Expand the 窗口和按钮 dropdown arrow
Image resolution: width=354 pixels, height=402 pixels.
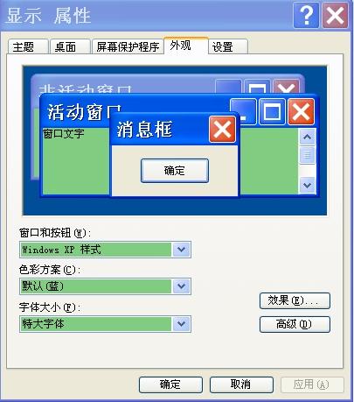tap(181, 250)
